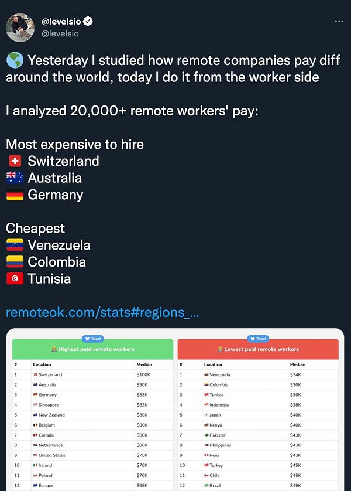Open the tweet's more options menu

pos(339,21)
